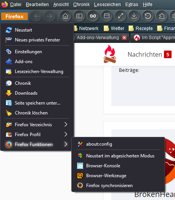Open about:config from submenu

coord(118,144)
